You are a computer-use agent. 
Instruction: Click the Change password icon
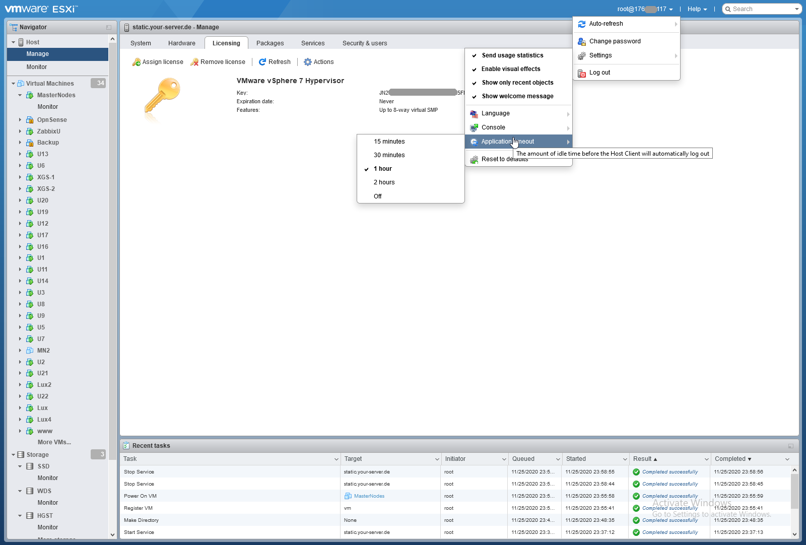click(x=582, y=41)
